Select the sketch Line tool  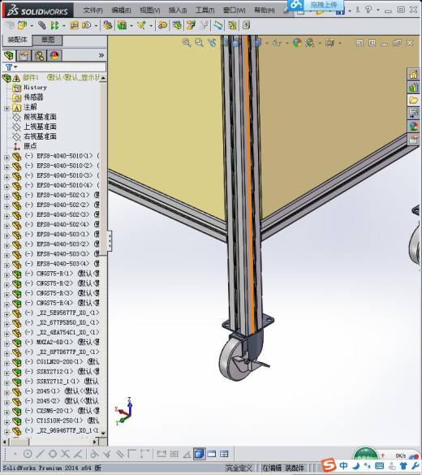[x=40, y=454]
